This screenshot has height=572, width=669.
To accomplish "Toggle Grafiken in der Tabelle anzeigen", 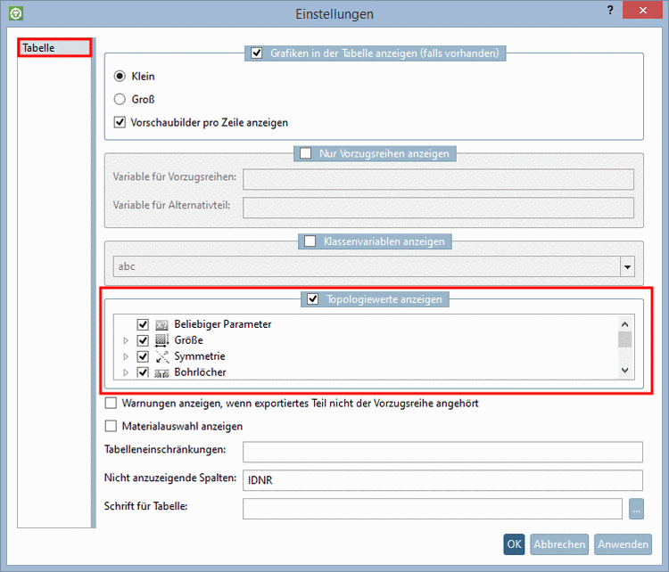I will pos(256,53).
